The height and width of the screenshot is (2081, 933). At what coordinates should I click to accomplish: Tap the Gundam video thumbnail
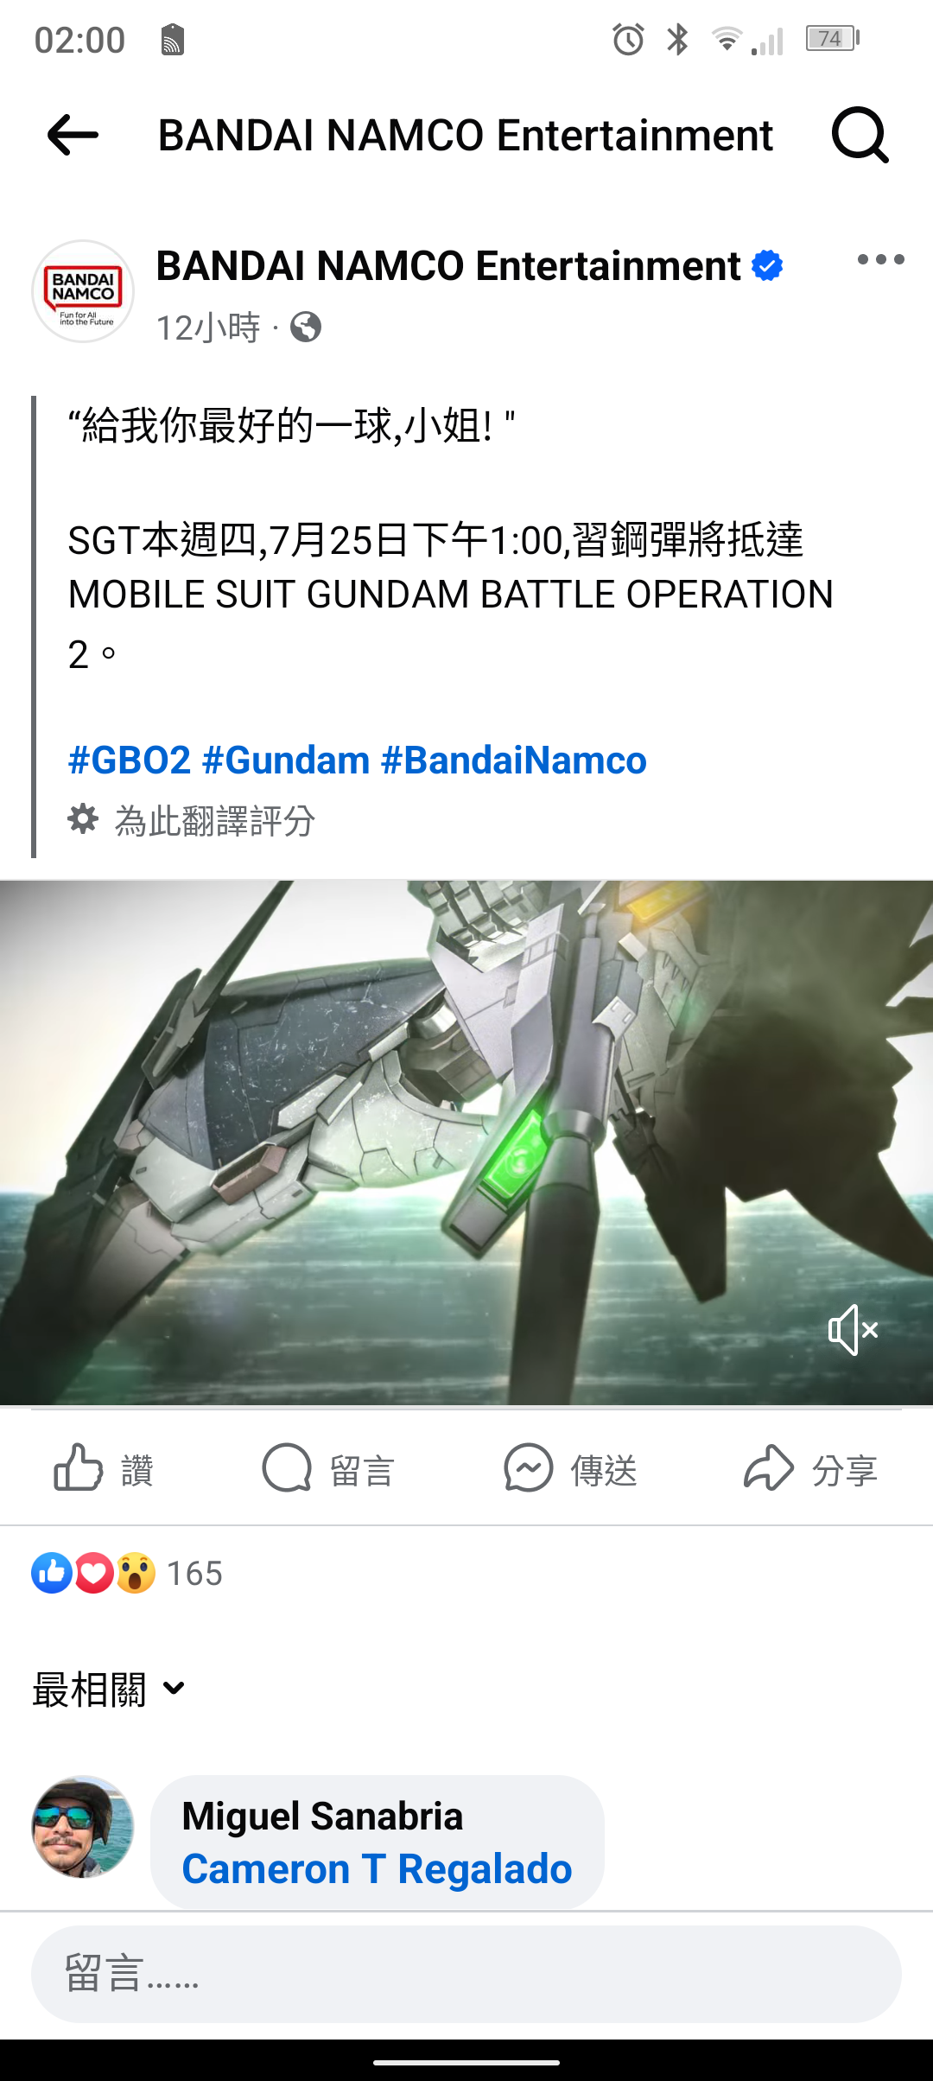[x=466, y=1142]
